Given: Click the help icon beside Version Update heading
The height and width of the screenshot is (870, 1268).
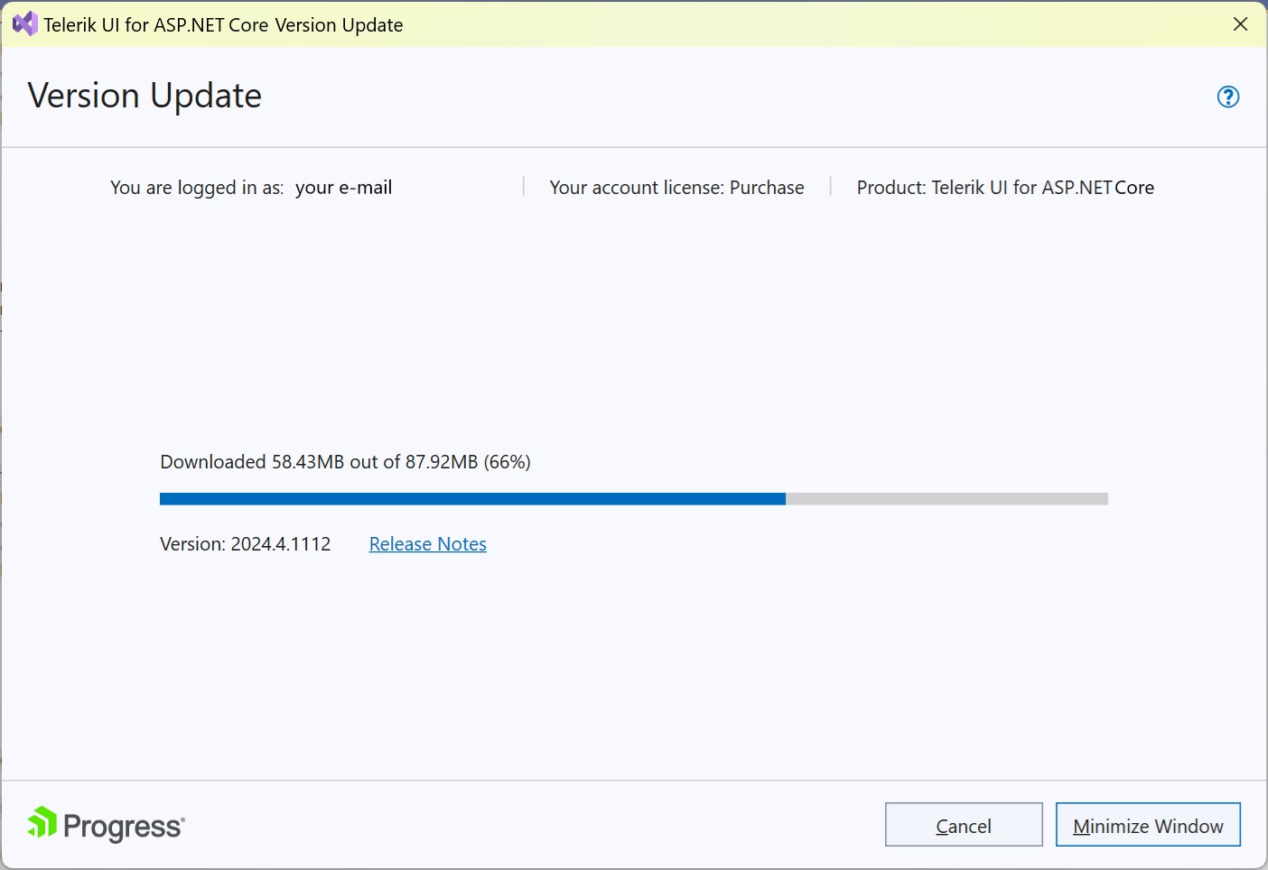Looking at the screenshot, I should [x=1227, y=97].
